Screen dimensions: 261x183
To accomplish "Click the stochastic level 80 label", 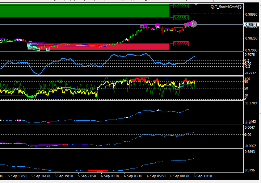I will pyautogui.click(x=246, y=82).
